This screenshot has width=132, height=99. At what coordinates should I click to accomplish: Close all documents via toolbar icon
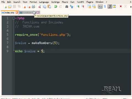coord(29,7)
